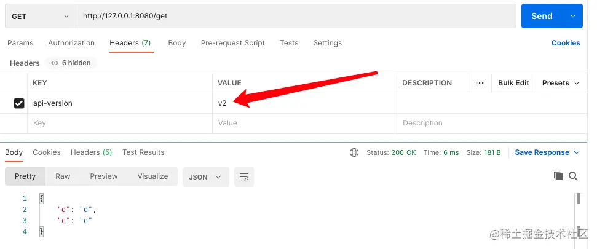Send the request
Screen dimensions: 597x249
coord(542,16)
